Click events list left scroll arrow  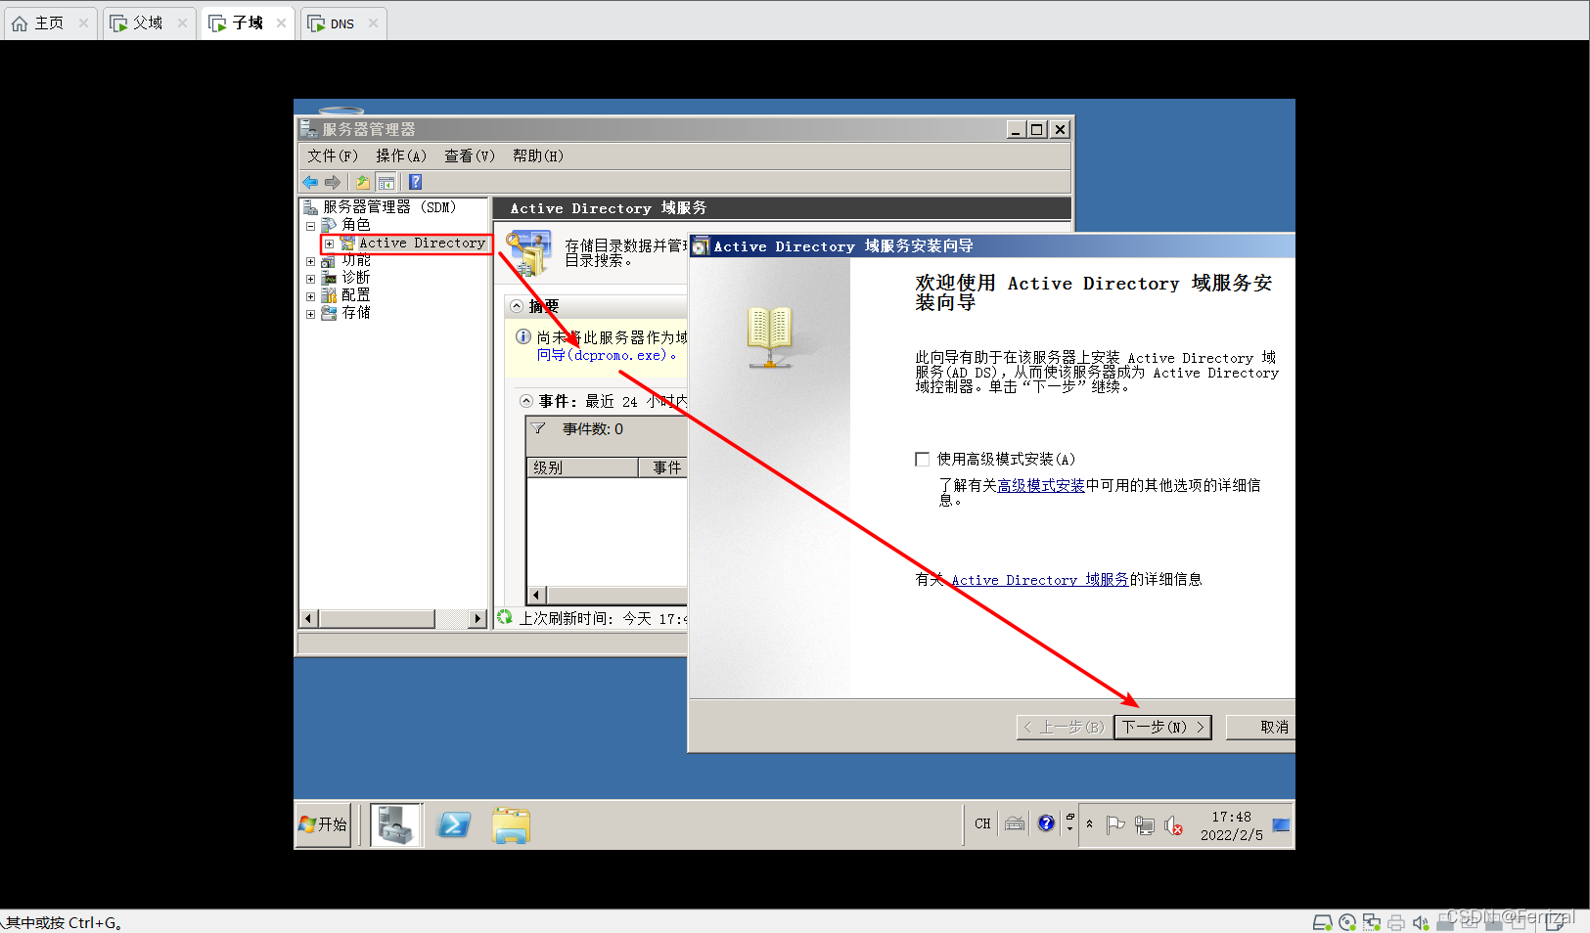pos(535,595)
